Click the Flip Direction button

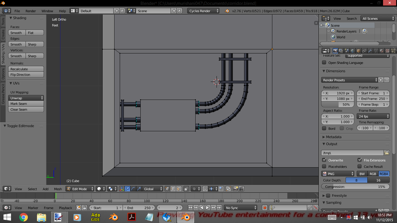click(26, 75)
